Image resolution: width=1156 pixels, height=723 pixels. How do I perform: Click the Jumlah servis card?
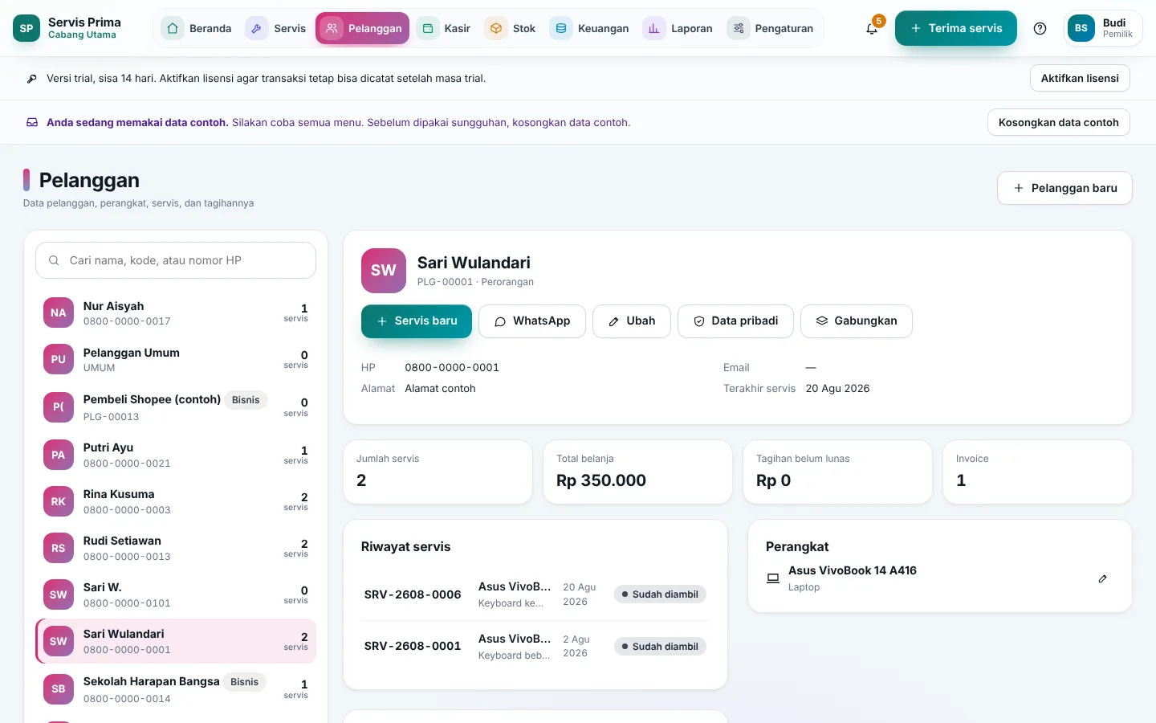point(438,472)
